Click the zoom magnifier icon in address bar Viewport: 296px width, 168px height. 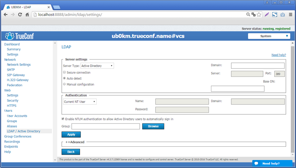pyautogui.click(x=248, y=15)
